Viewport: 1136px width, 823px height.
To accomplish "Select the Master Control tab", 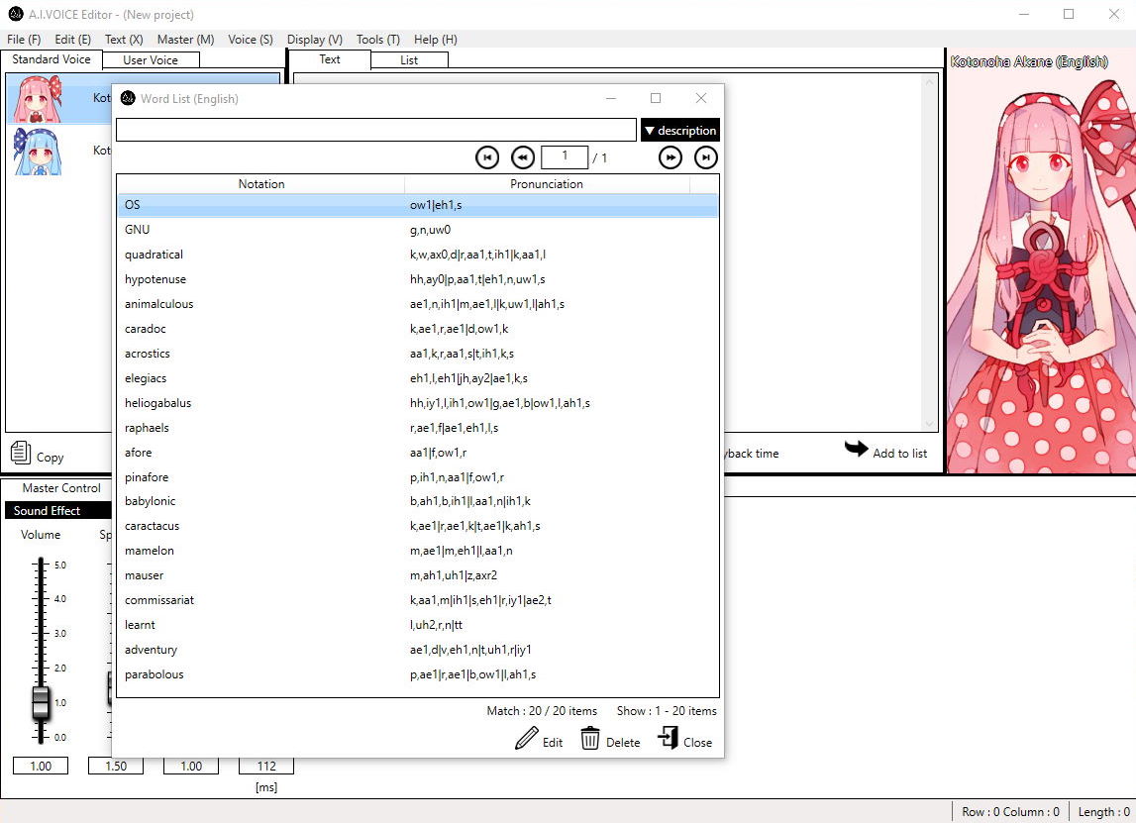I will point(61,488).
